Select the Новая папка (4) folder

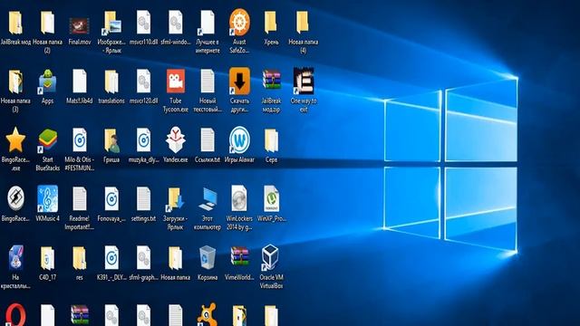(x=304, y=23)
